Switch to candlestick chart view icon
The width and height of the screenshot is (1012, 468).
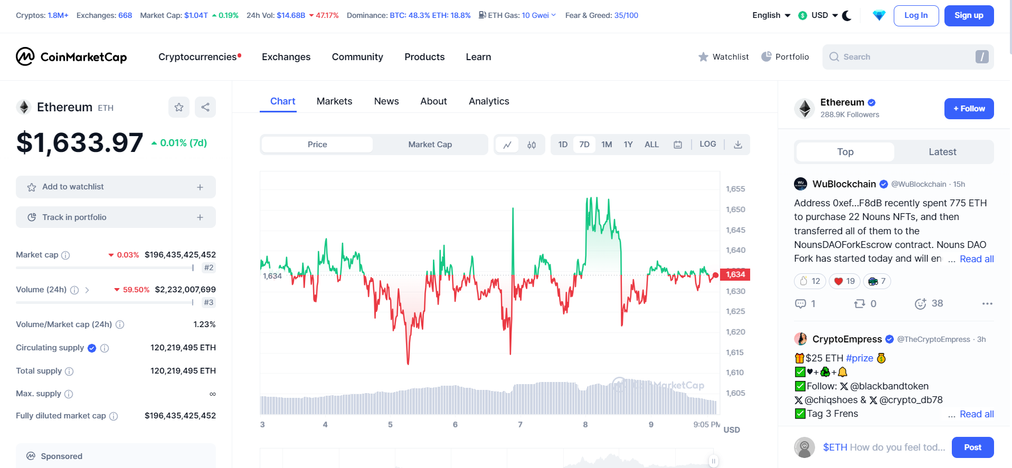click(x=532, y=145)
